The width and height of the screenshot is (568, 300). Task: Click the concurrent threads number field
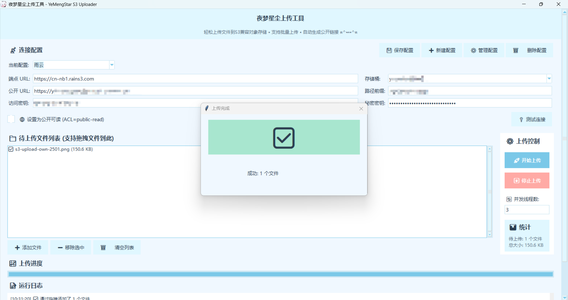(527, 210)
